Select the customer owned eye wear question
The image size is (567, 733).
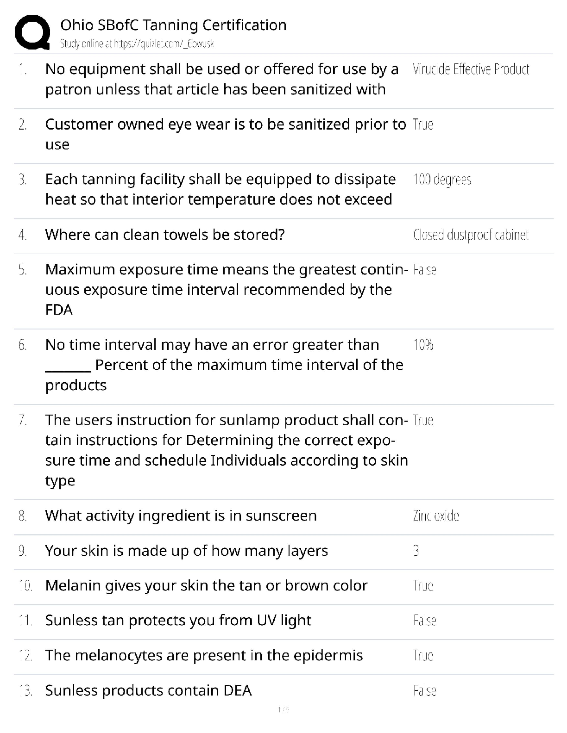pos(225,134)
